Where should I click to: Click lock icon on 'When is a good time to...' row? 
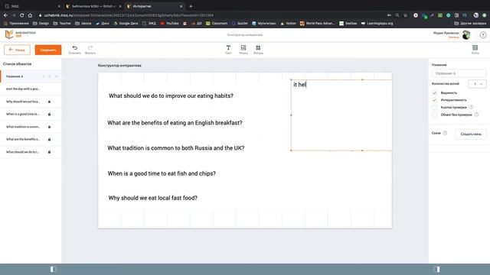(49, 114)
